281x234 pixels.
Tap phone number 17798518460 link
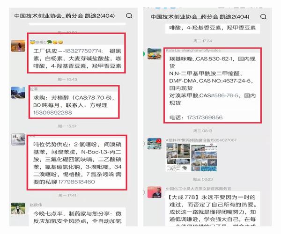click(x=76, y=182)
